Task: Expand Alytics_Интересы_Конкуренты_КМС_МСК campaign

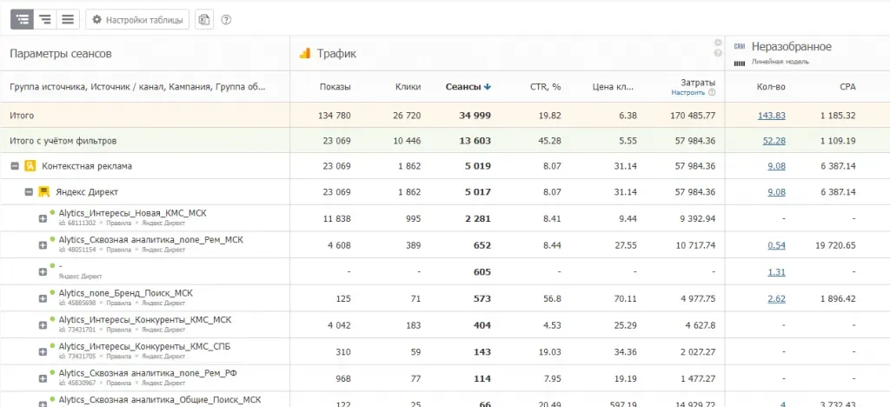Action: (x=43, y=325)
